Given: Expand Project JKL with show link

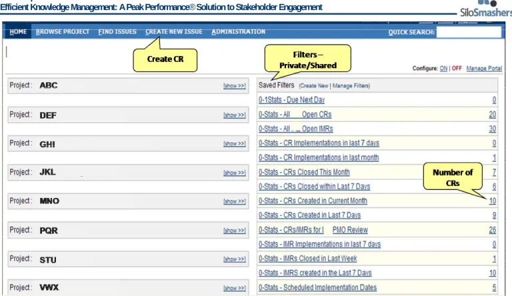Looking at the screenshot, I should (235, 173).
